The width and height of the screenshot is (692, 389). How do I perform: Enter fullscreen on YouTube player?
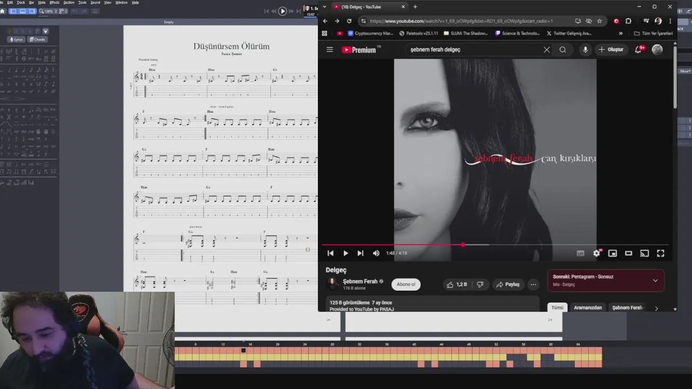pyautogui.click(x=661, y=253)
